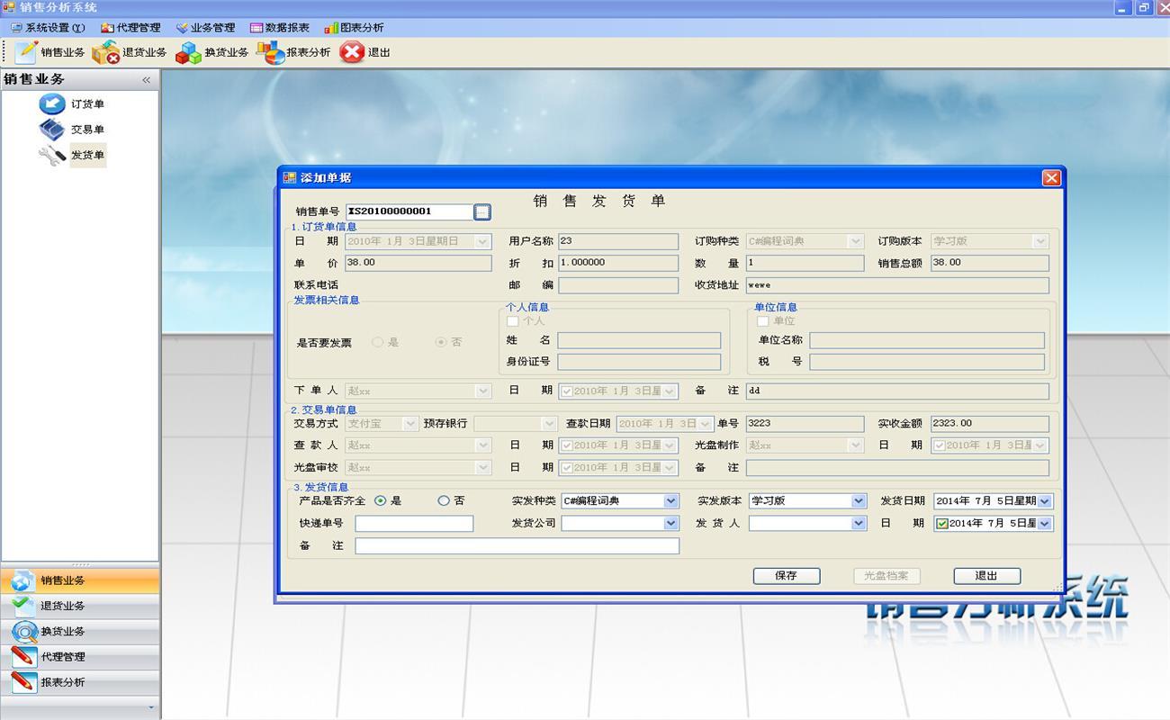The image size is (1170, 720).
Task: Open 代理管理 bottom navigation group
Action: [80, 656]
